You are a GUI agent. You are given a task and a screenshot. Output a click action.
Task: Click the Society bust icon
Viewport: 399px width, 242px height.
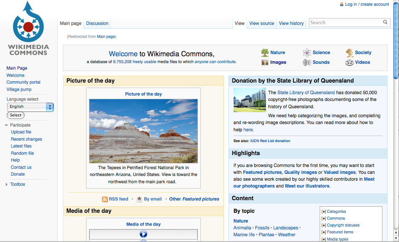tap(349, 53)
